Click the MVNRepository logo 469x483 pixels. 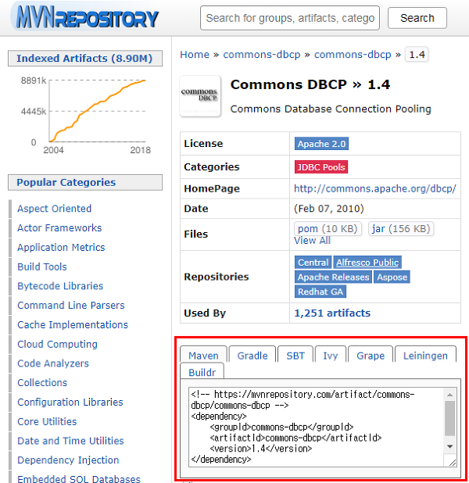coord(86,17)
